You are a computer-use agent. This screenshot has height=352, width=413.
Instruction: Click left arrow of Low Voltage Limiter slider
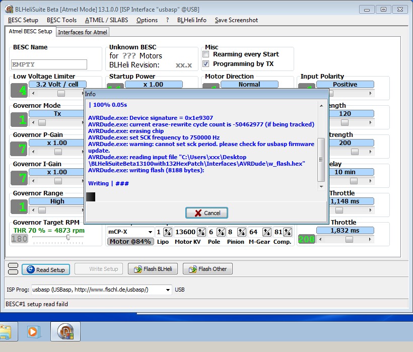point(33,93)
